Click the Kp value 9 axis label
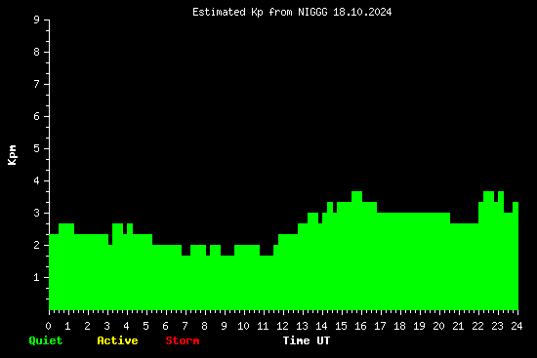This screenshot has width=537, height=358. click(37, 20)
